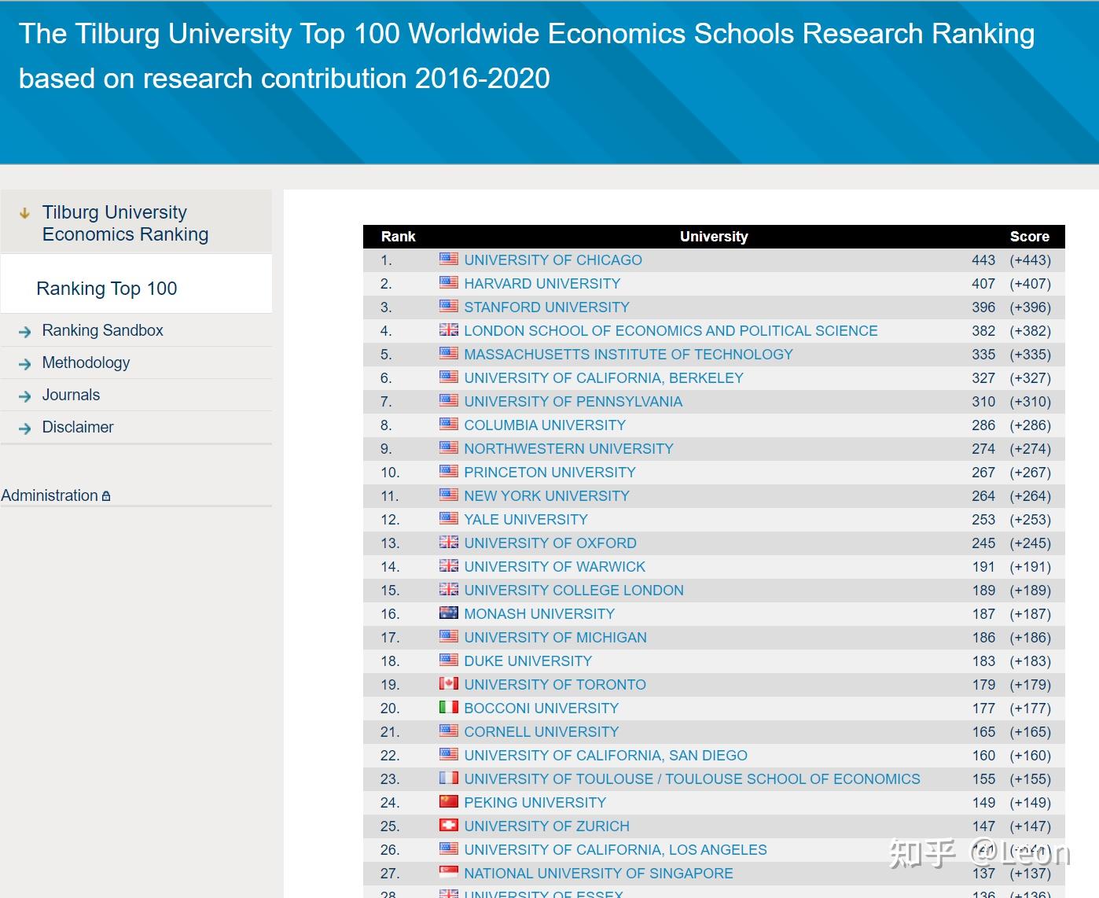Click Singapore flag beside National University of Singapore

pos(449,872)
